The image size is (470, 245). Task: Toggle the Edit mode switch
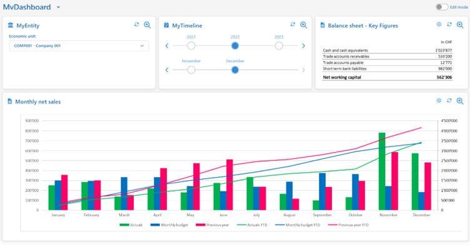tap(442, 7)
